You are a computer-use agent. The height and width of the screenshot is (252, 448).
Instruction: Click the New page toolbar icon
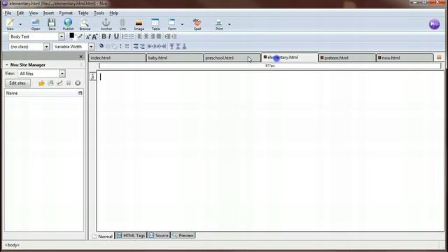tap(10, 24)
